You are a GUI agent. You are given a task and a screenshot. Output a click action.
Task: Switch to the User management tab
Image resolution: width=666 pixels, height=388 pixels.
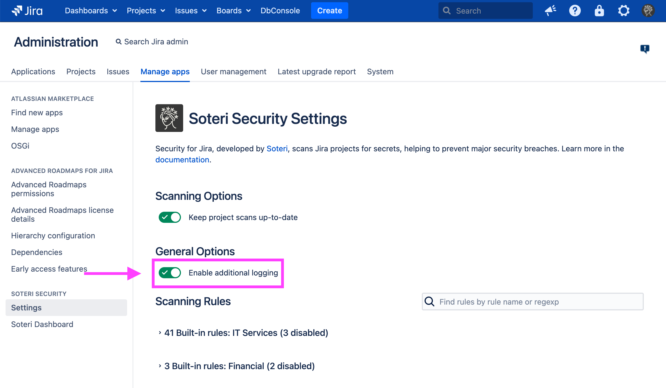(233, 72)
